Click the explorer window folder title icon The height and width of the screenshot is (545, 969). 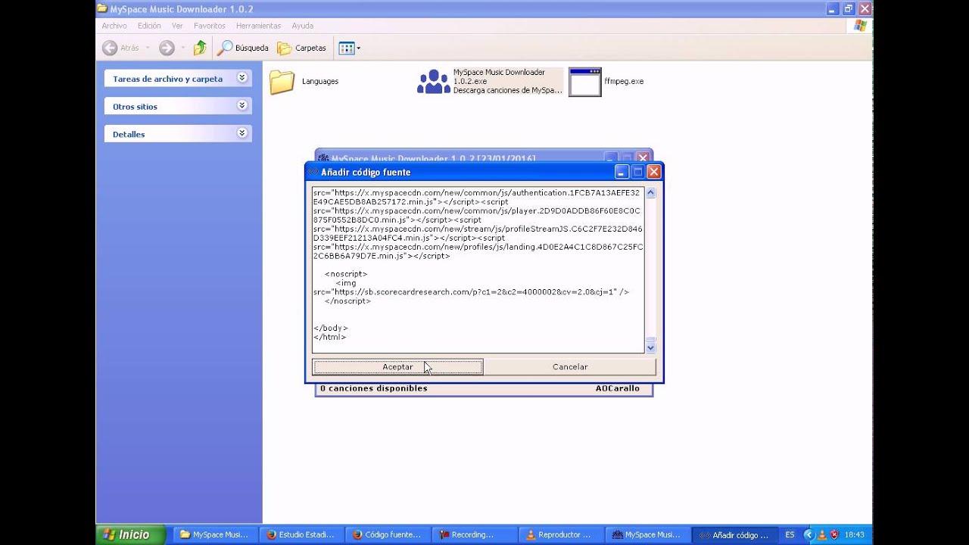[x=102, y=9]
